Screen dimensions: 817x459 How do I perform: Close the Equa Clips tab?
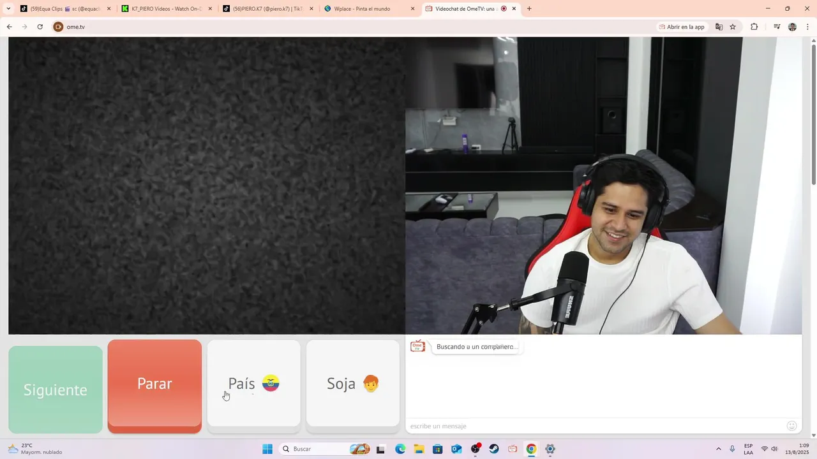(109, 9)
